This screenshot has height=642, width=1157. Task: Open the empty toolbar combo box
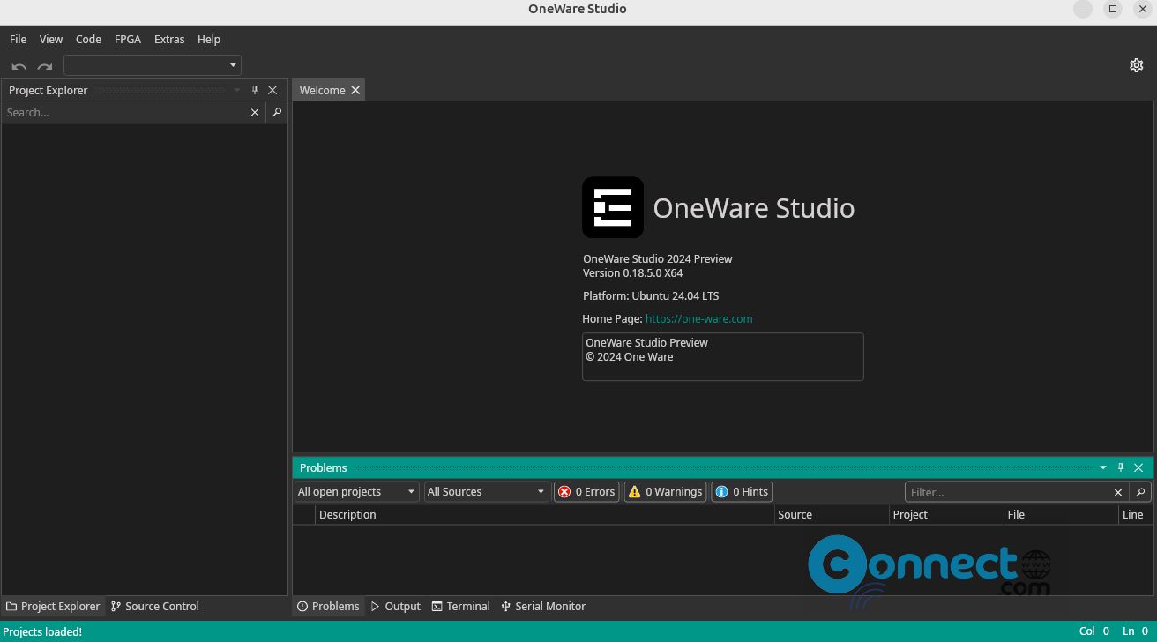[153, 65]
